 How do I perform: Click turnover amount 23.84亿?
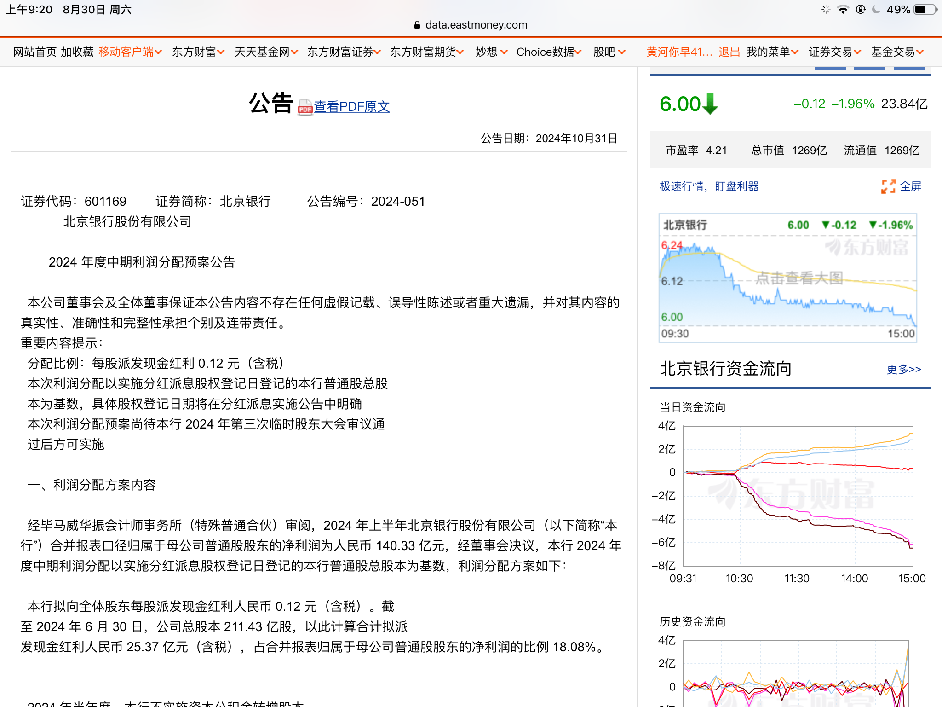click(904, 104)
